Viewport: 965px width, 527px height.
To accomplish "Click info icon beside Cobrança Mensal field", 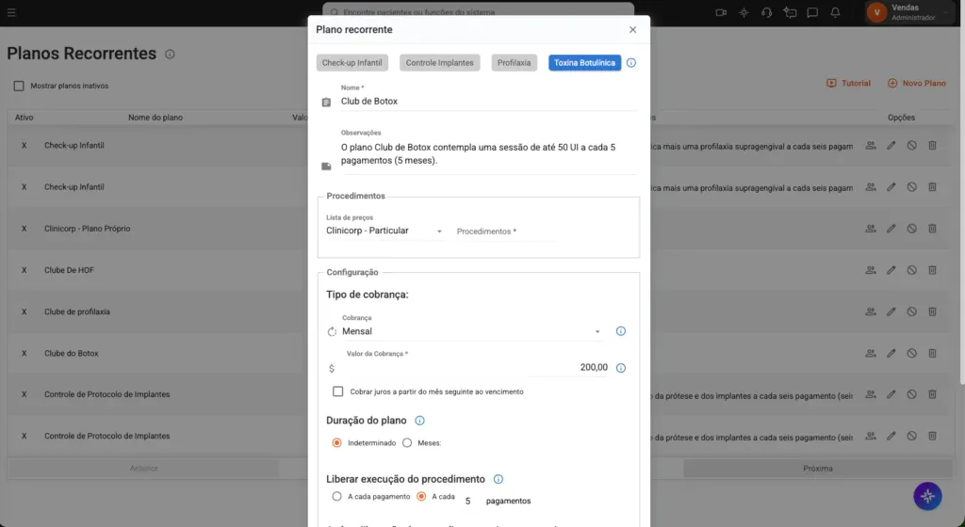I will pyautogui.click(x=621, y=331).
